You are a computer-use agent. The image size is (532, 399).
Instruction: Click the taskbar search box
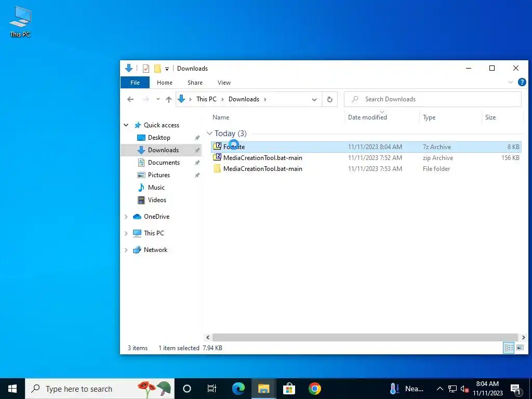click(x=100, y=389)
